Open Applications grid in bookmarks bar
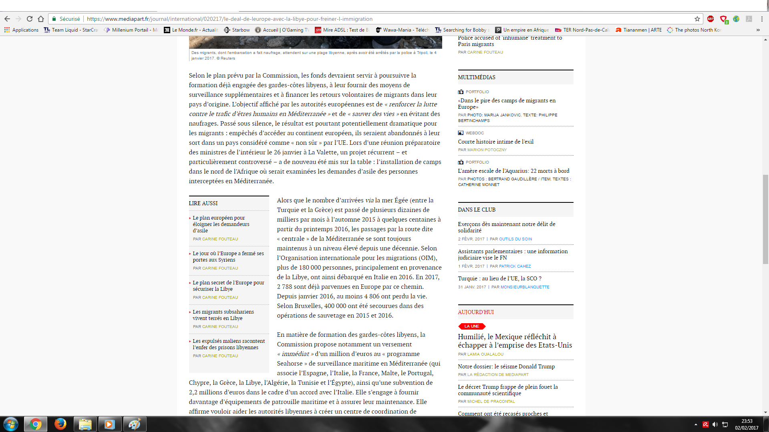This screenshot has height=432, width=769. pos(22,30)
